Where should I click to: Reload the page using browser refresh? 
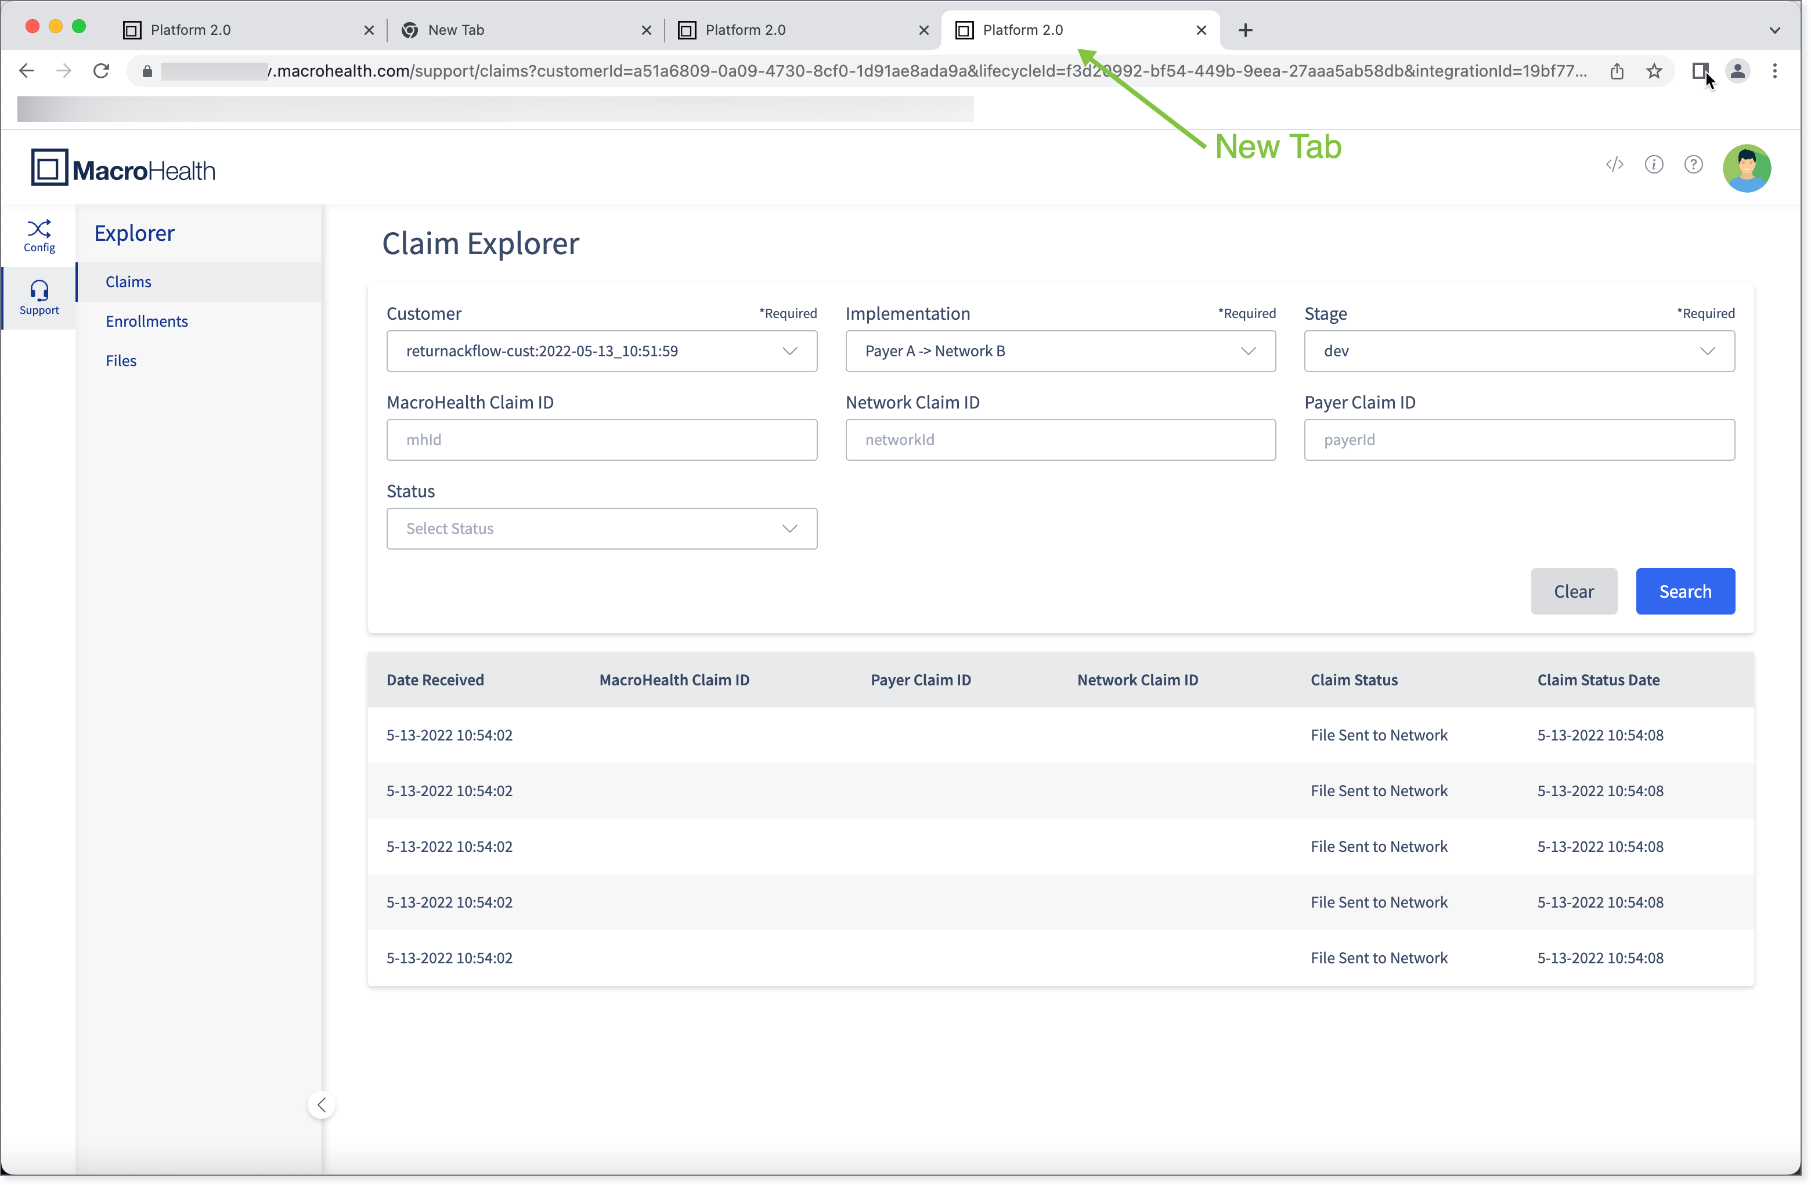[101, 71]
